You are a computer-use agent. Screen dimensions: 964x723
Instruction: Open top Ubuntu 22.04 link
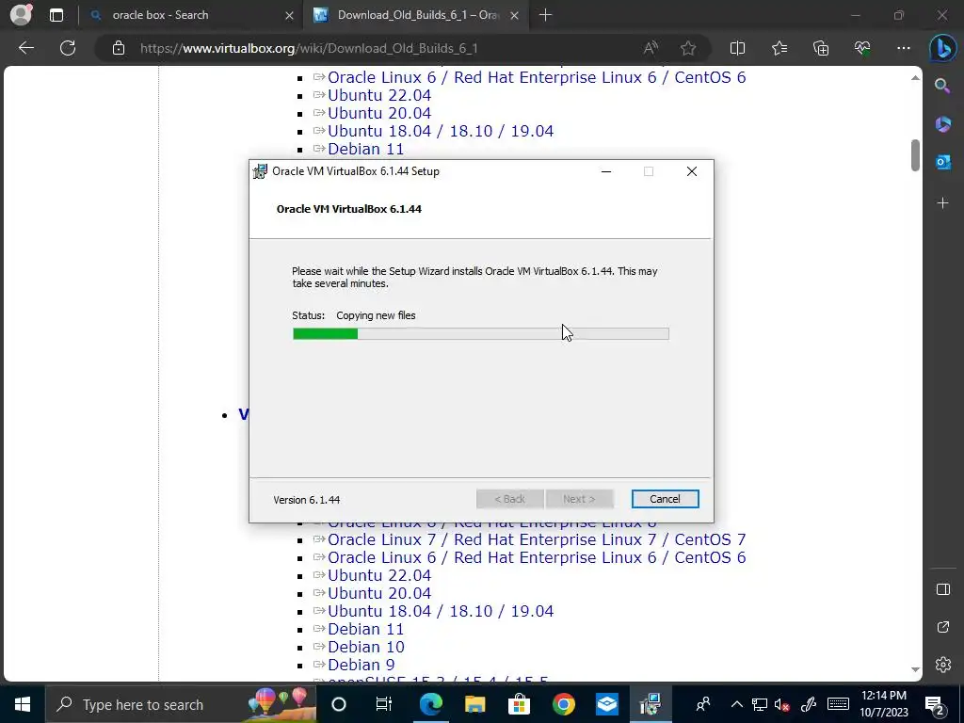click(x=379, y=95)
